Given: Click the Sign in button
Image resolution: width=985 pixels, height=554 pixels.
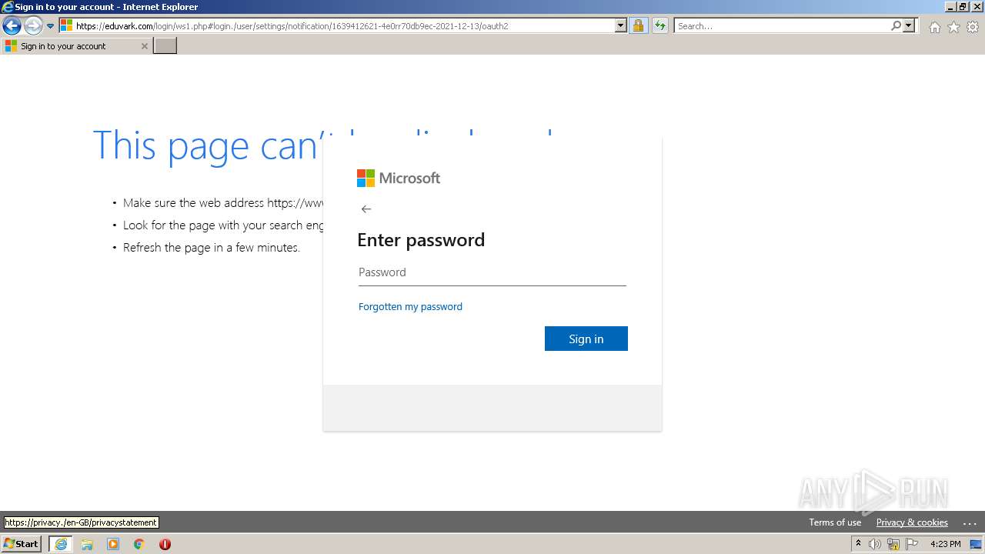Looking at the screenshot, I should 586,339.
